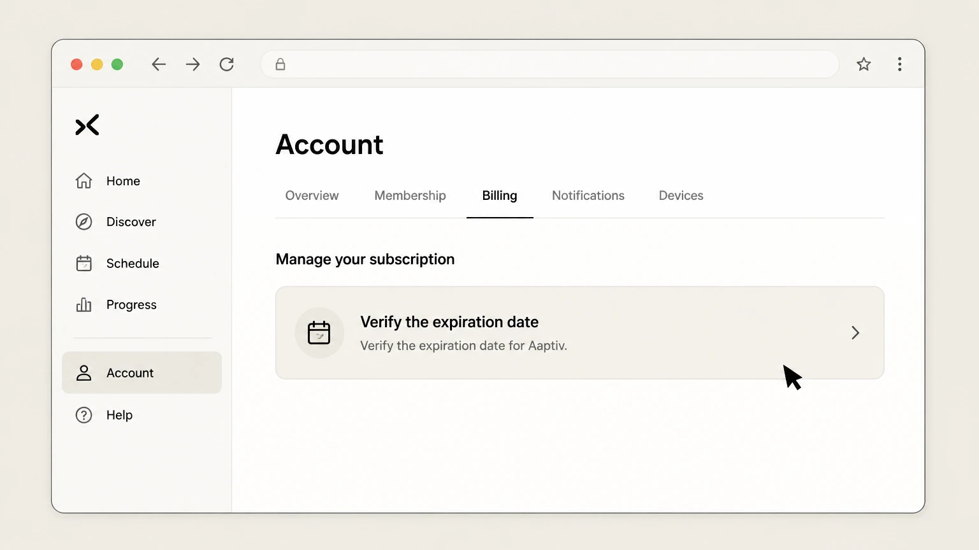Image resolution: width=979 pixels, height=550 pixels.
Task: Click the Help question mark icon
Action: (83, 415)
